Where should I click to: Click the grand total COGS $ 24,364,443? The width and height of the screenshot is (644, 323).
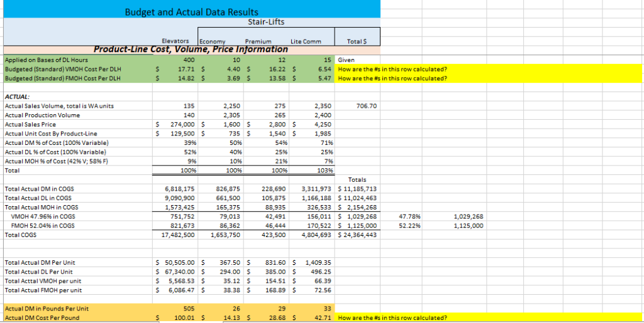click(x=357, y=235)
